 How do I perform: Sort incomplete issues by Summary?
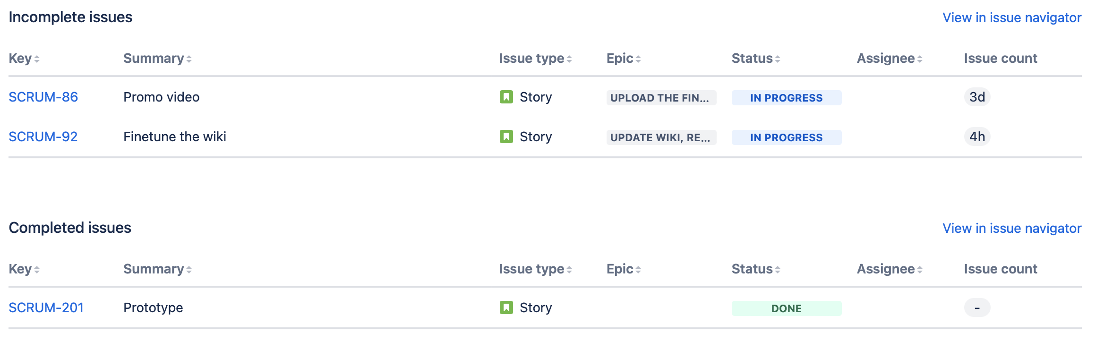pos(157,59)
